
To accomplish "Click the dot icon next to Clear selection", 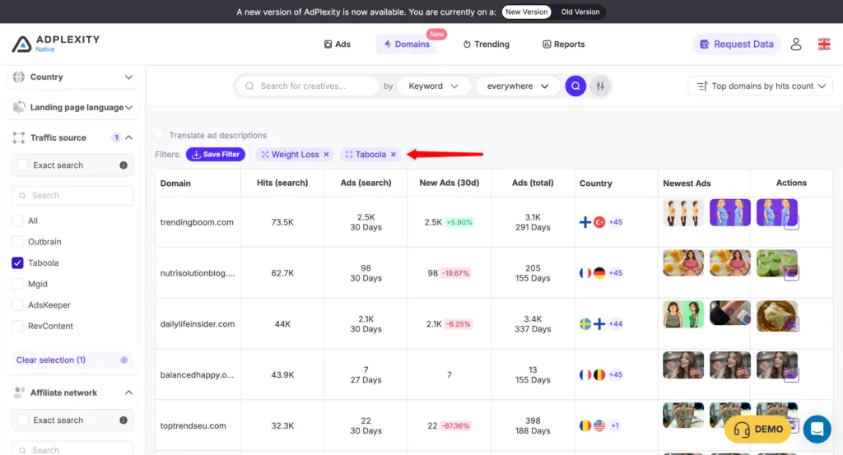I will 124,360.
